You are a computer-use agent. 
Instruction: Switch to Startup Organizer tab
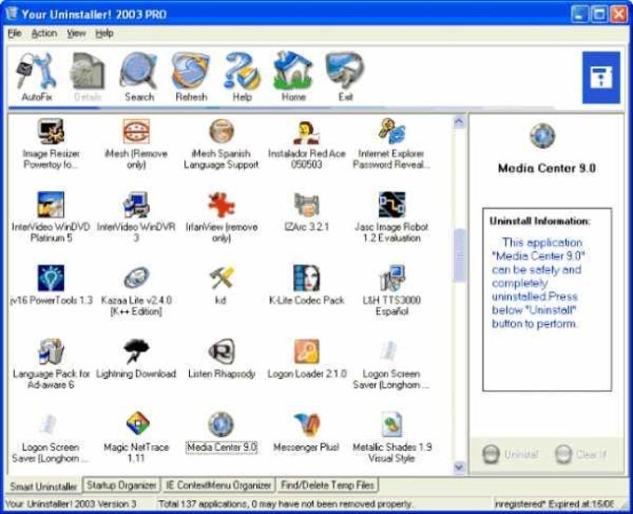tap(121, 485)
